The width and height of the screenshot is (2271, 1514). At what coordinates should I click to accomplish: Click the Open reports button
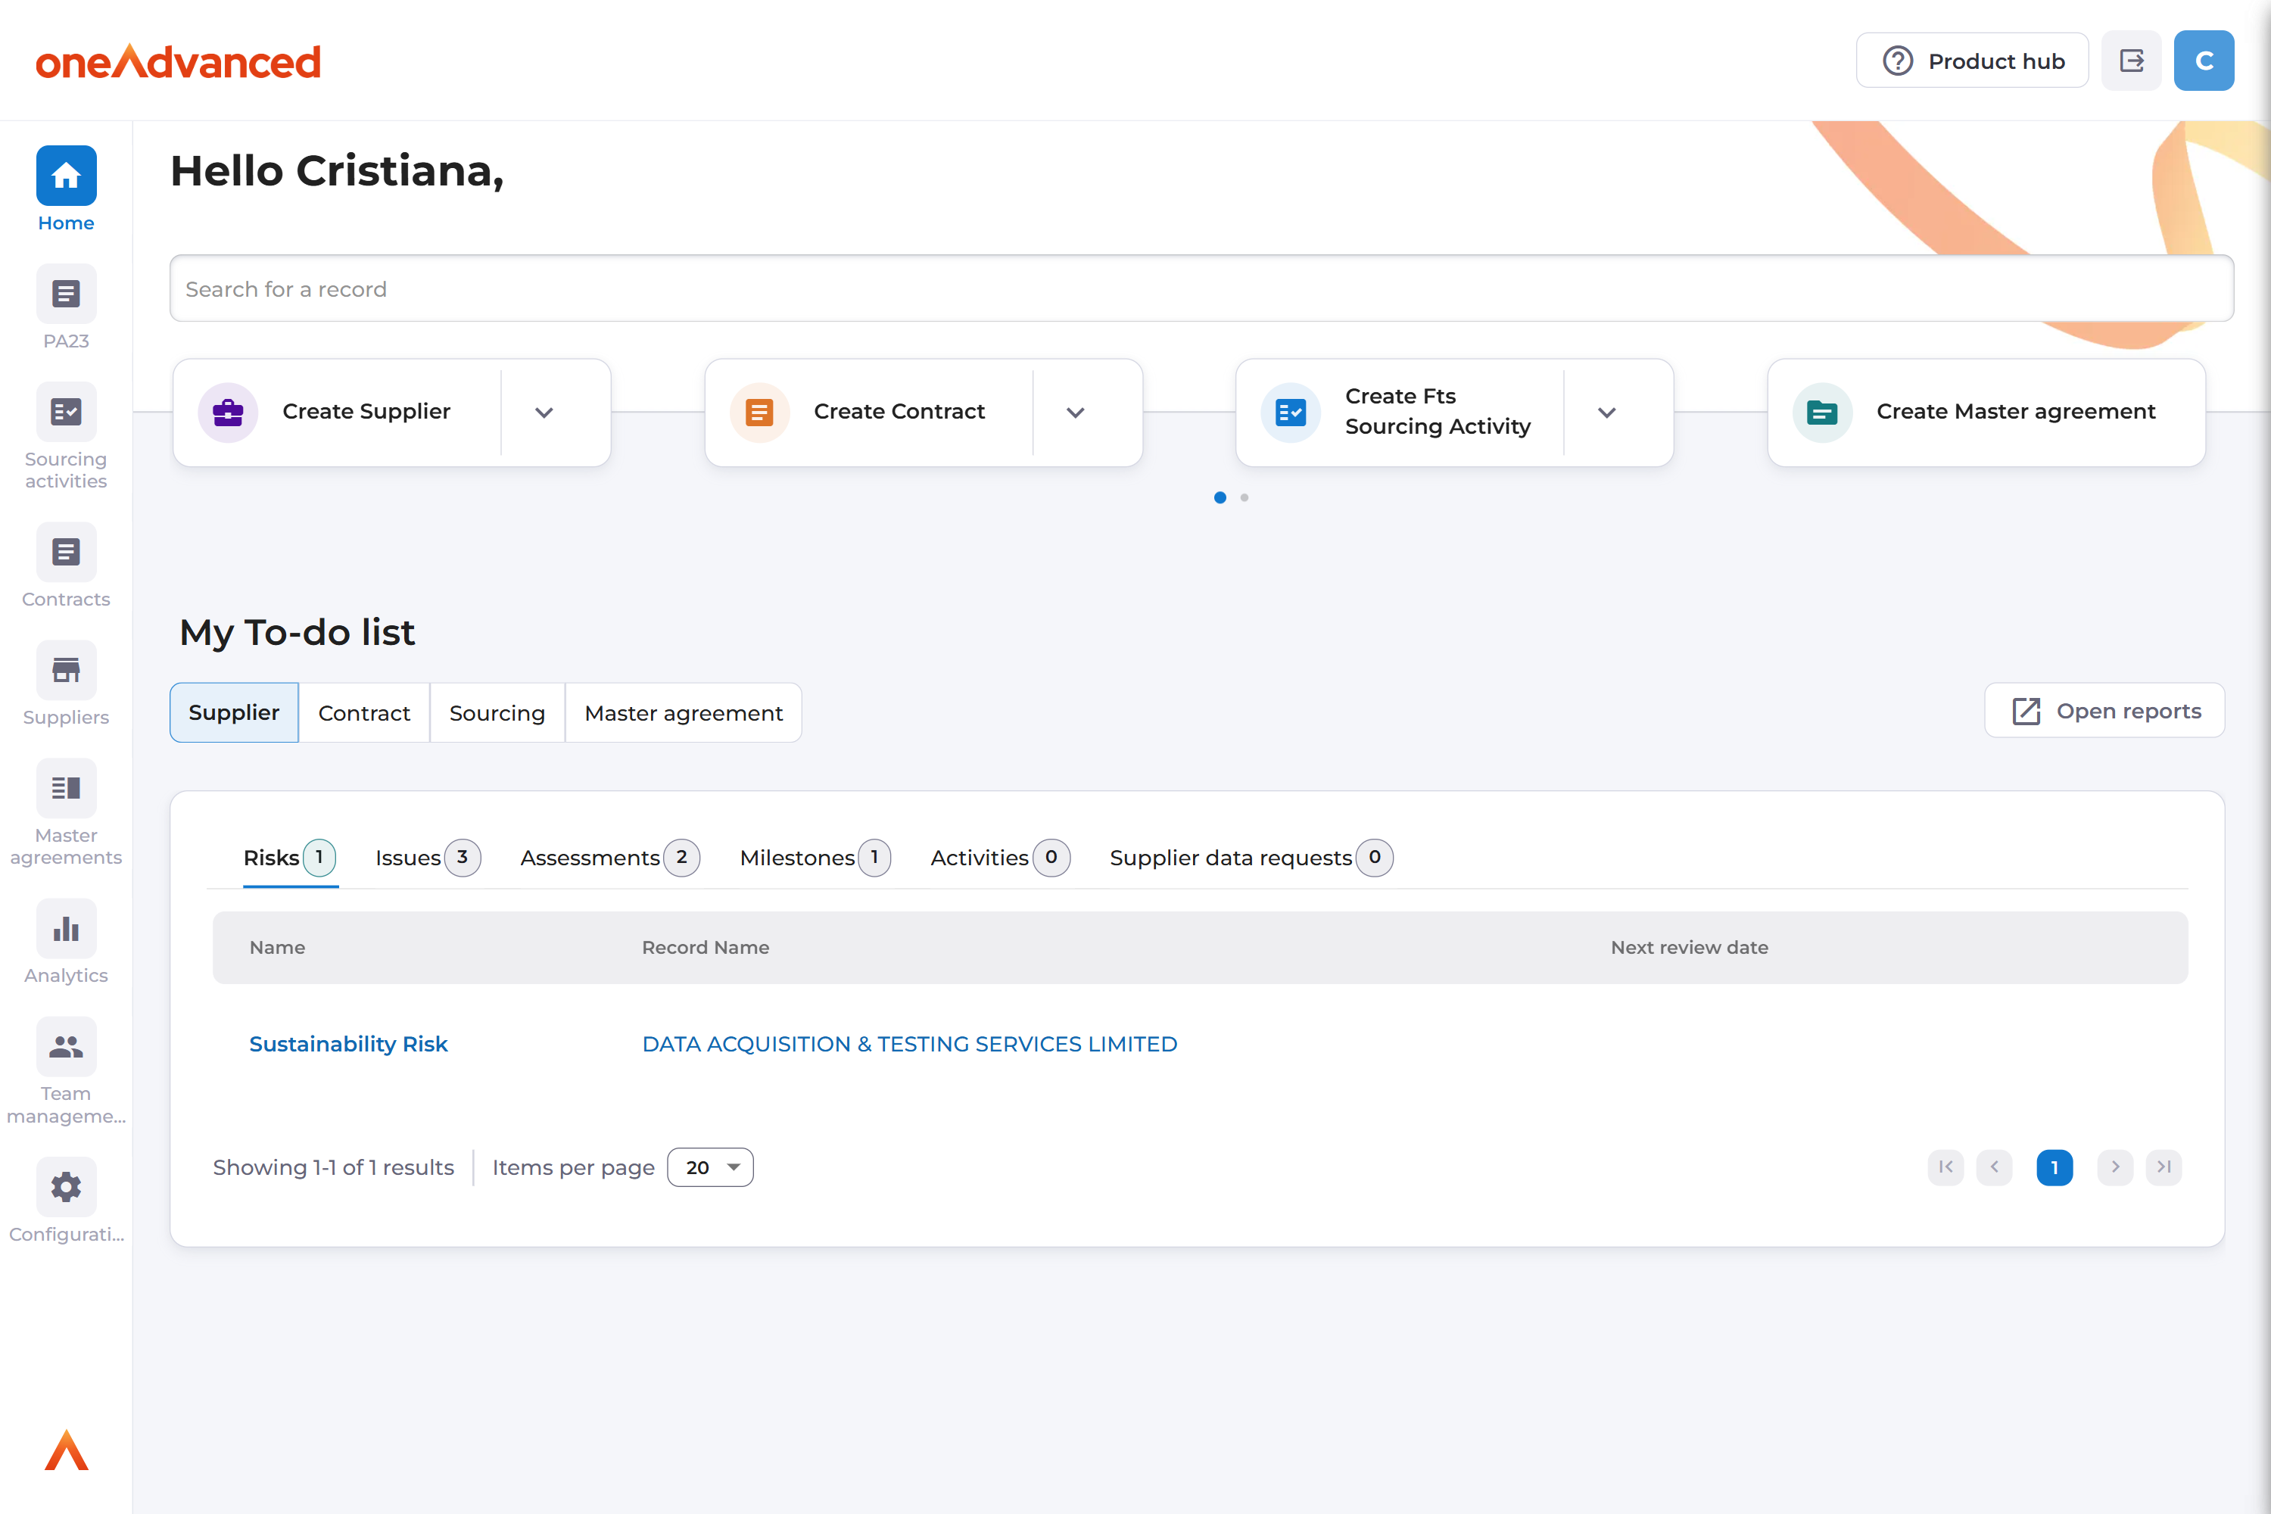pos(2104,711)
